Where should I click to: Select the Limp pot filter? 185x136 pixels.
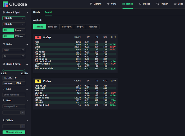(53, 27)
